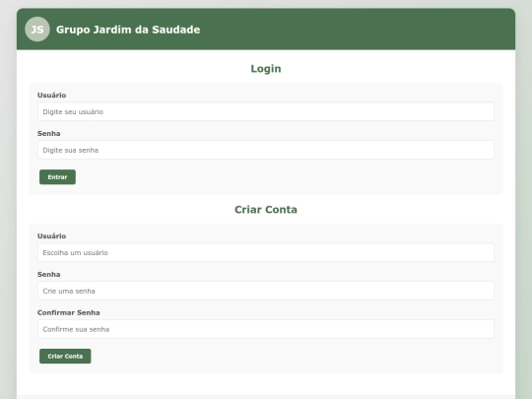Click the Criar Conta section heading

[x=266, y=209]
